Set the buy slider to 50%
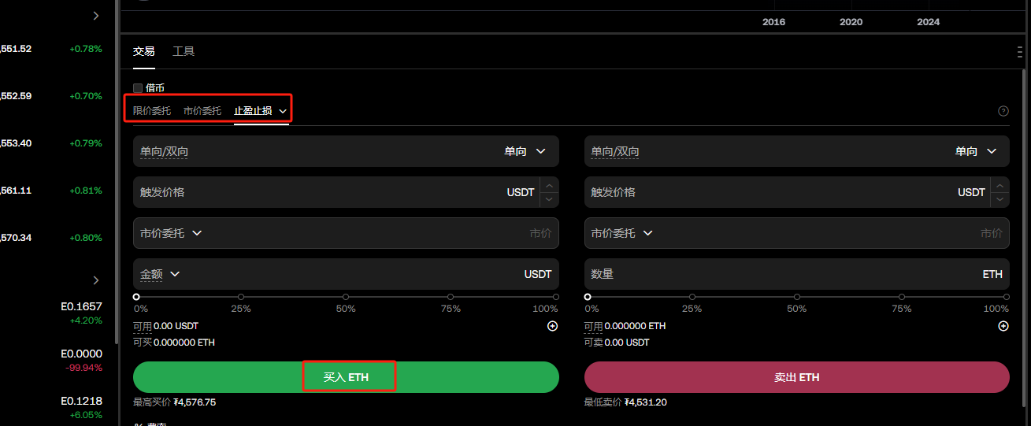The width and height of the screenshot is (1031, 426). click(346, 297)
